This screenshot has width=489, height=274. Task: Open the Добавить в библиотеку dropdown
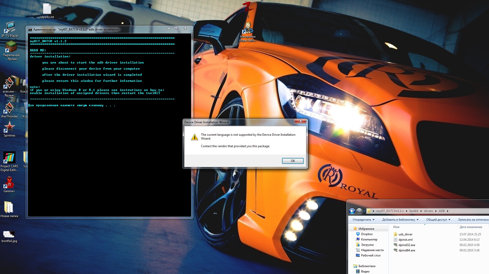coord(400,220)
